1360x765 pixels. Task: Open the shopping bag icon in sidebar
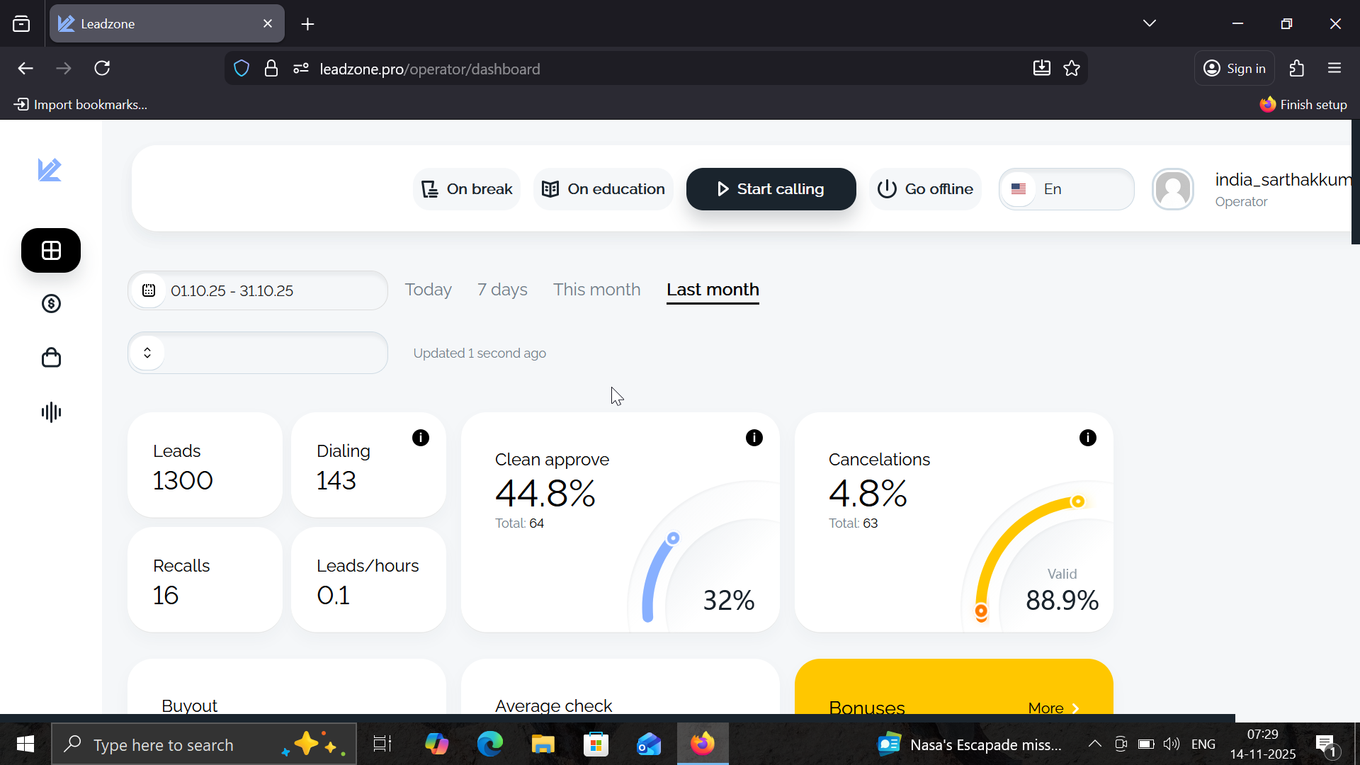point(51,358)
